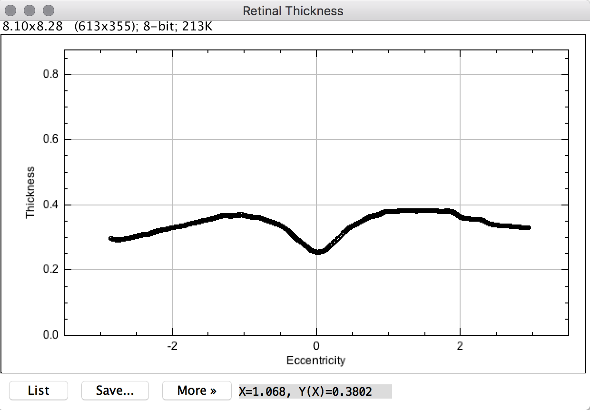
Task: Click the Retinal Thickness title bar
Action: pyautogui.click(x=293, y=10)
